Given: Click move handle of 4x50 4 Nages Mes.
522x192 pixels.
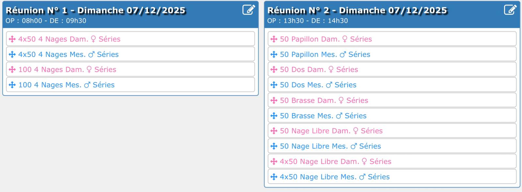Looking at the screenshot, I should click(x=12, y=54).
